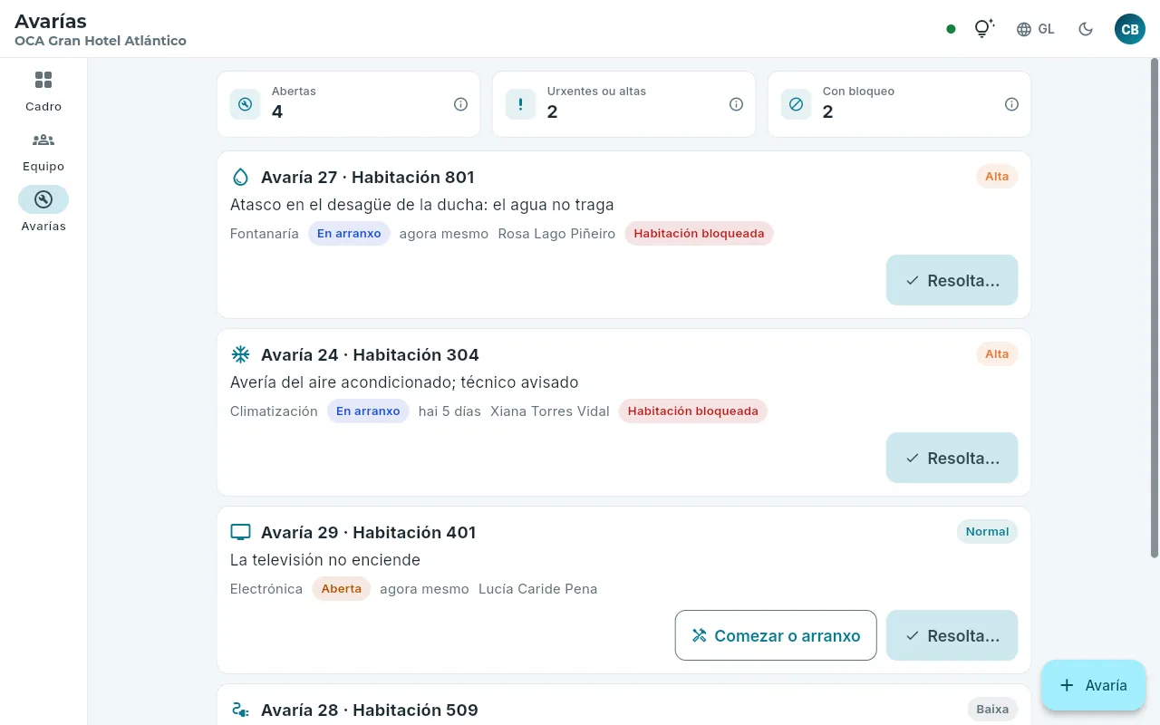Mark Avaría 27 as Resolta
This screenshot has height=725, width=1160.
(x=952, y=280)
